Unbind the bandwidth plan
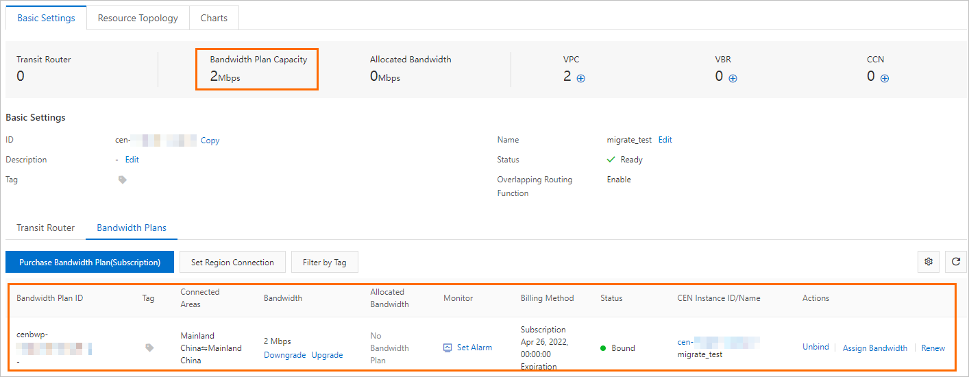The width and height of the screenshot is (969, 377). point(815,348)
